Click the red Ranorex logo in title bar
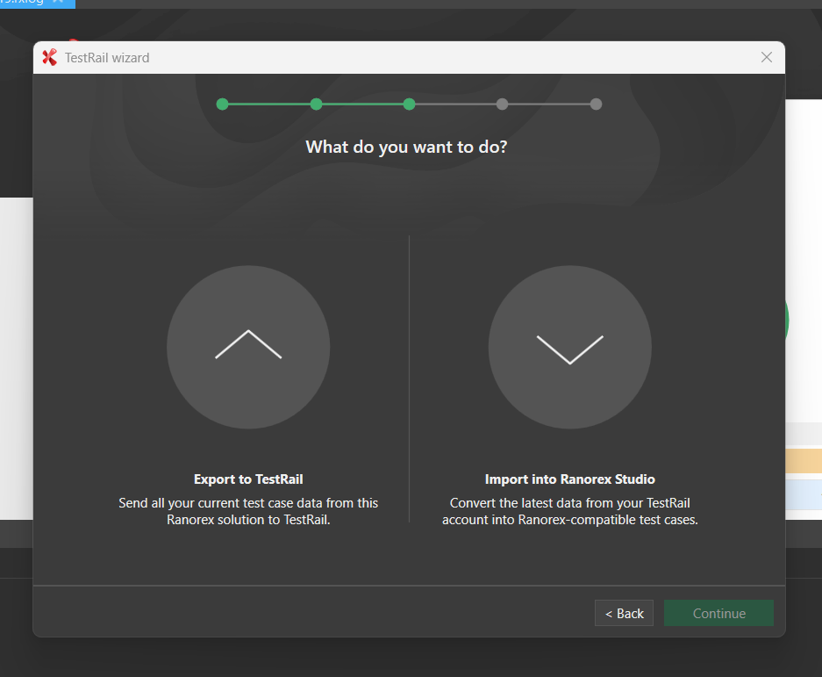This screenshot has width=822, height=677. point(50,58)
